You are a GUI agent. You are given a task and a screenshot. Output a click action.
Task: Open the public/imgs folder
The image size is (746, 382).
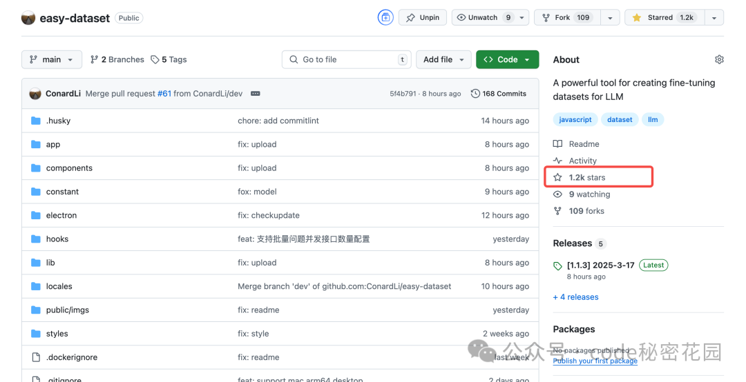pyautogui.click(x=68, y=310)
